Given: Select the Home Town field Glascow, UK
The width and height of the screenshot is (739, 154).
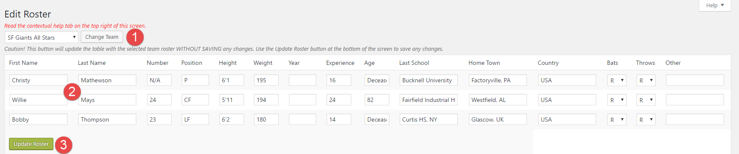Looking at the screenshot, I should tap(498, 119).
